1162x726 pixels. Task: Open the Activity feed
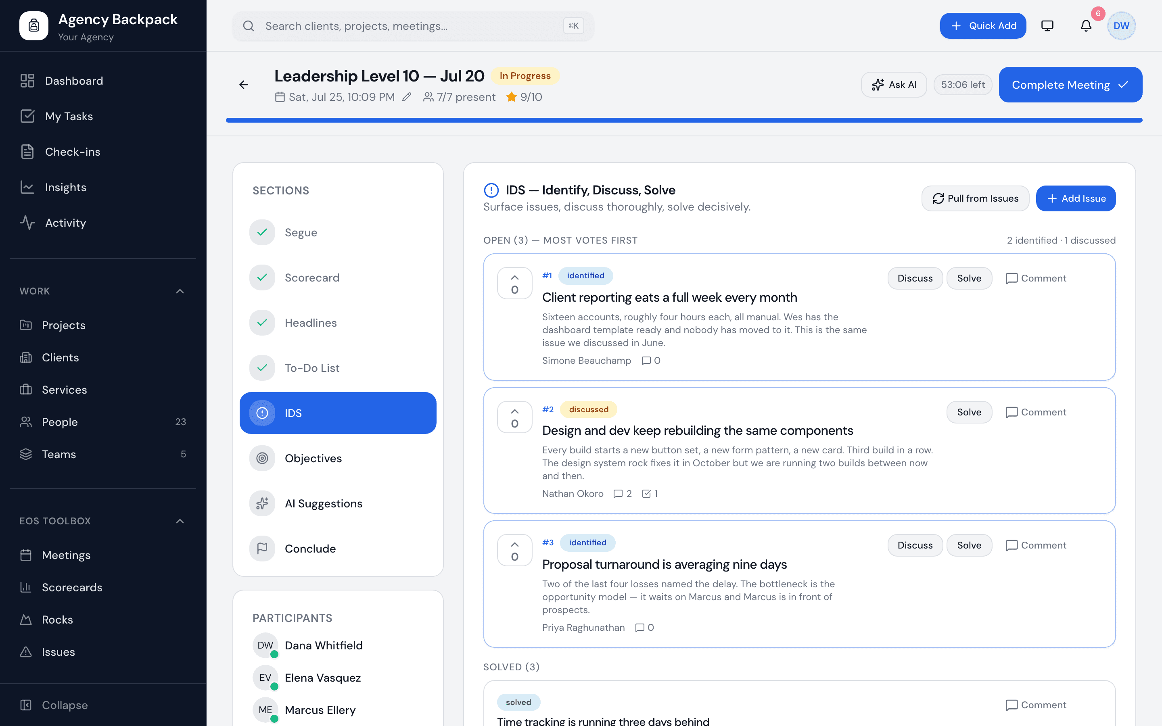(103, 223)
